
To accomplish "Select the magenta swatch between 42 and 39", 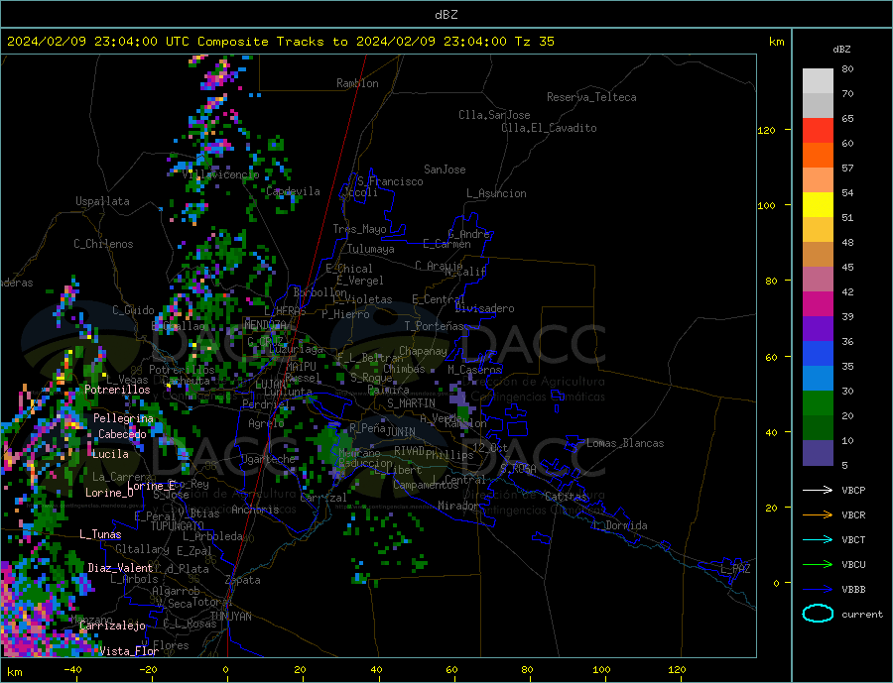I will (x=818, y=304).
